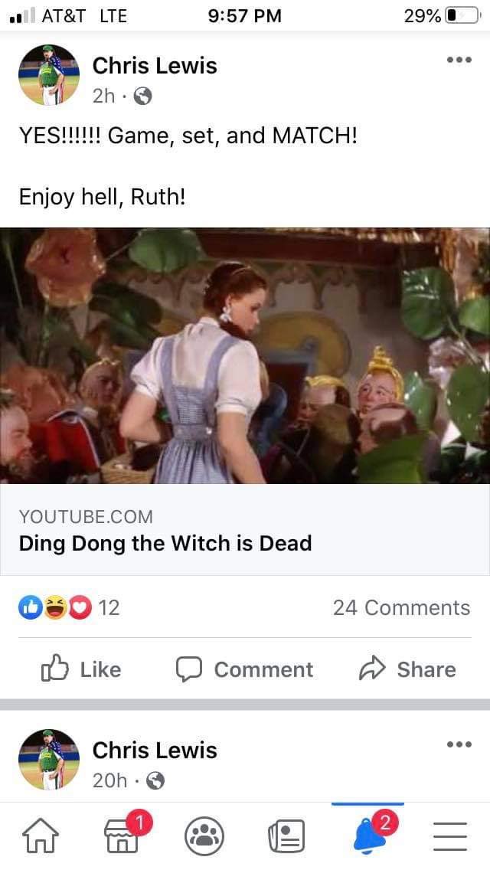Open the Home feed tab icon
This screenshot has width=490, height=870.
pyautogui.click(x=40, y=836)
